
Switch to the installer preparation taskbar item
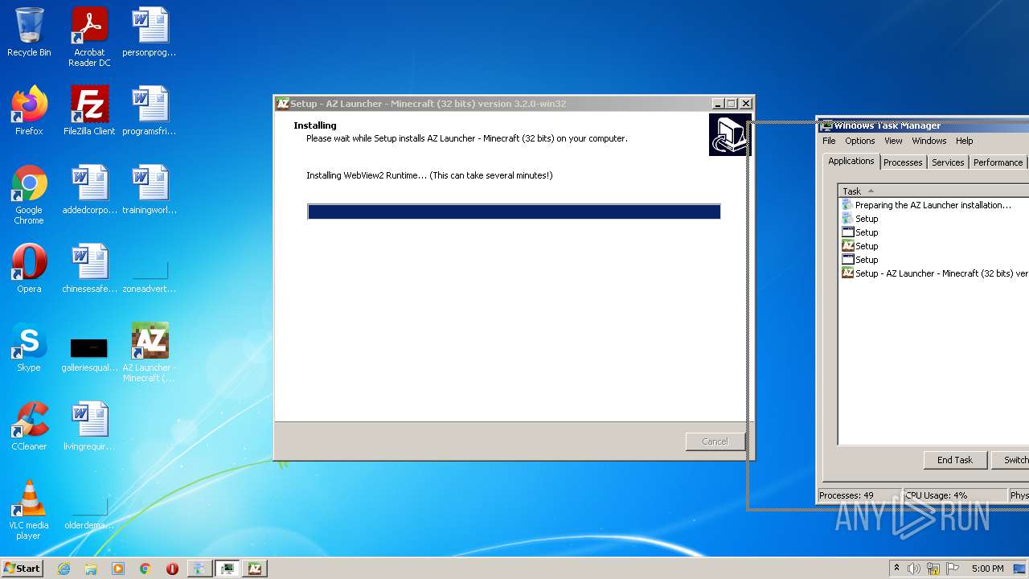point(199,569)
